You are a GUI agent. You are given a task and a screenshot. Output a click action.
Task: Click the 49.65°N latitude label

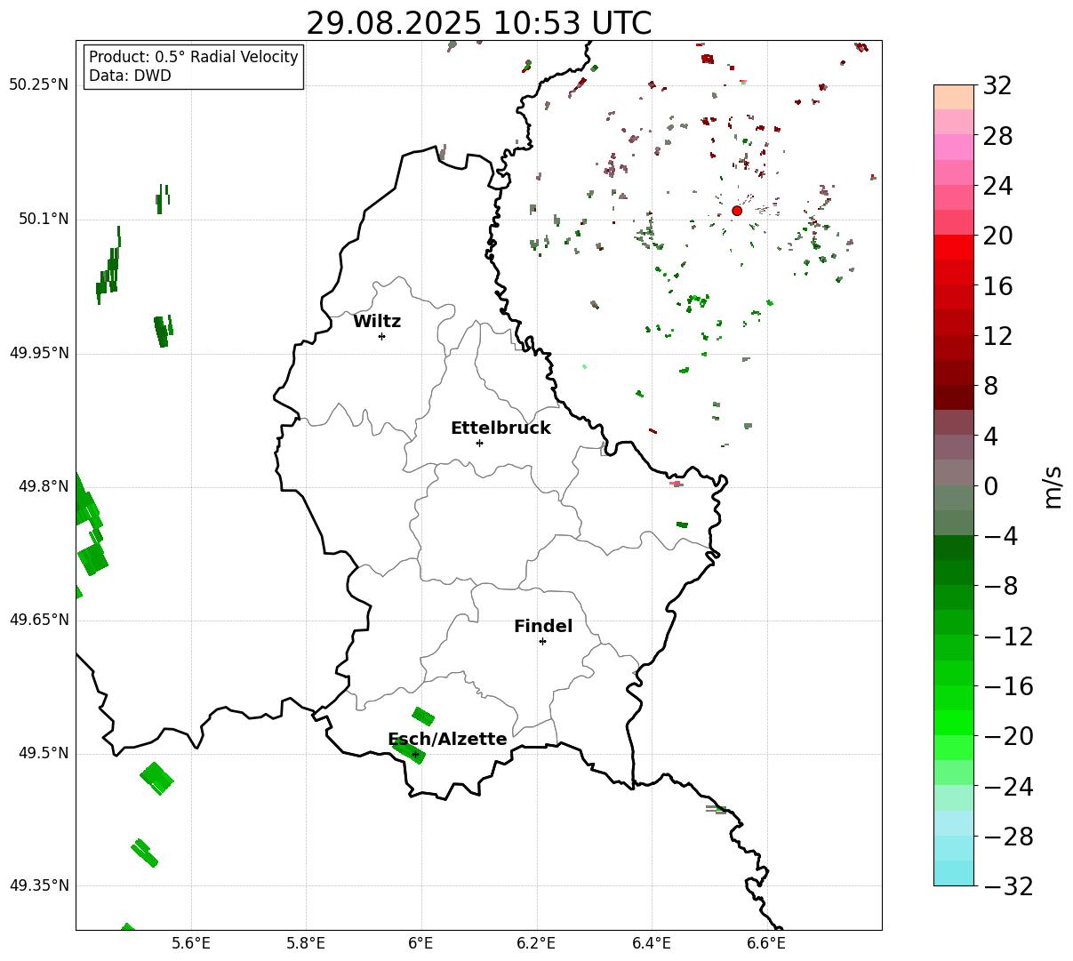(x=39, y=620)
